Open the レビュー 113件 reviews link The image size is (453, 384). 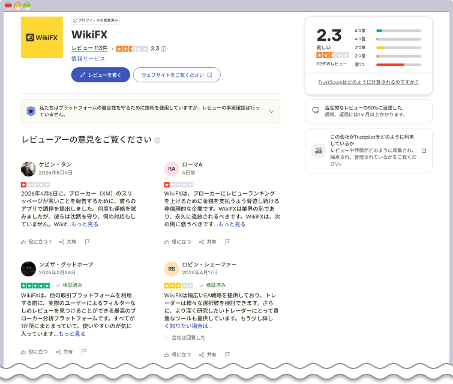tap(89, 48)
